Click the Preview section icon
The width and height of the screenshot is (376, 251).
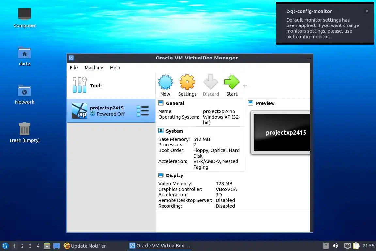coord(251,103)
